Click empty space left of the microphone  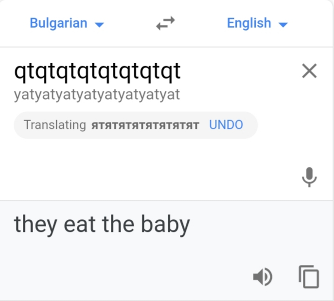(x=146, y=177)
